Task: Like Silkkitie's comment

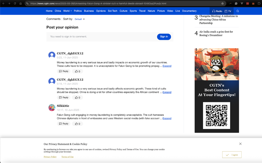Action: pos(78,124)
